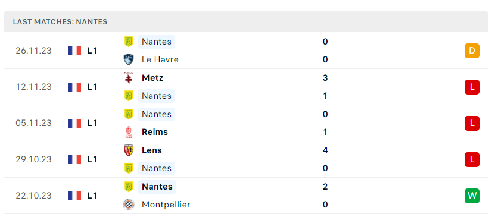495x217 pixels.
Task: Open the Le Havre team link
Action: tap(160, 59)
